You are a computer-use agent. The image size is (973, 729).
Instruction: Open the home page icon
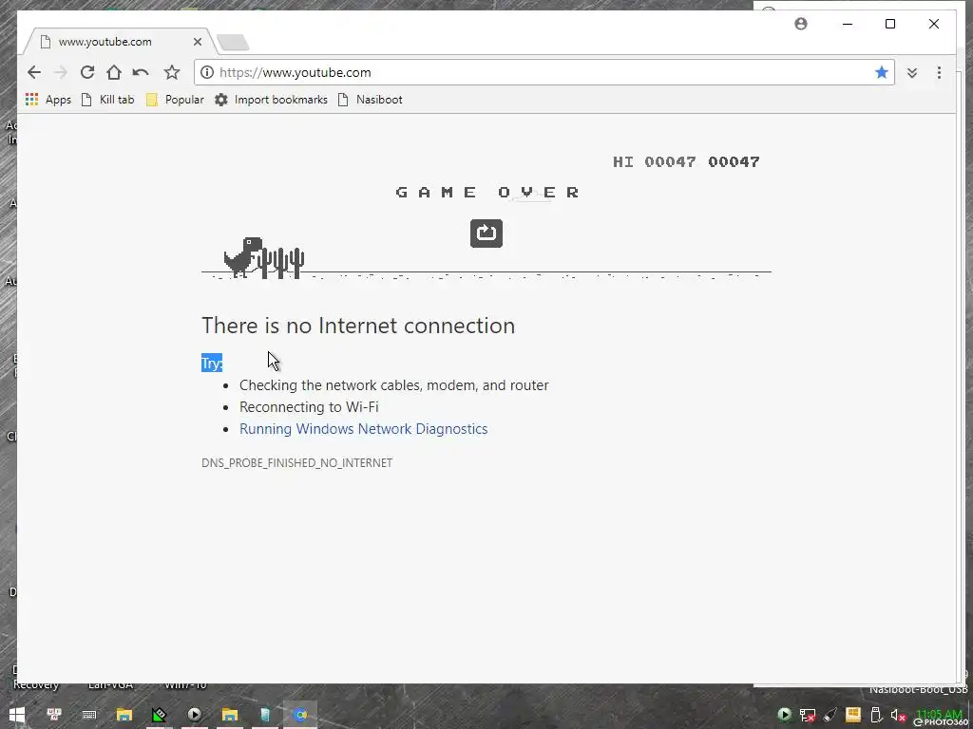(114, 72)
